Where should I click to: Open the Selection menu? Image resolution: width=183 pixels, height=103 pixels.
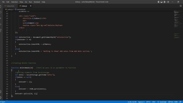(14, 2)
